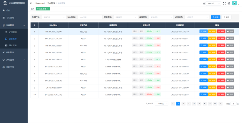Image resolution: width=242 pixels, height=123 pixels.
Task: Click the go-to page number input
Action: [x=234, y=104]
